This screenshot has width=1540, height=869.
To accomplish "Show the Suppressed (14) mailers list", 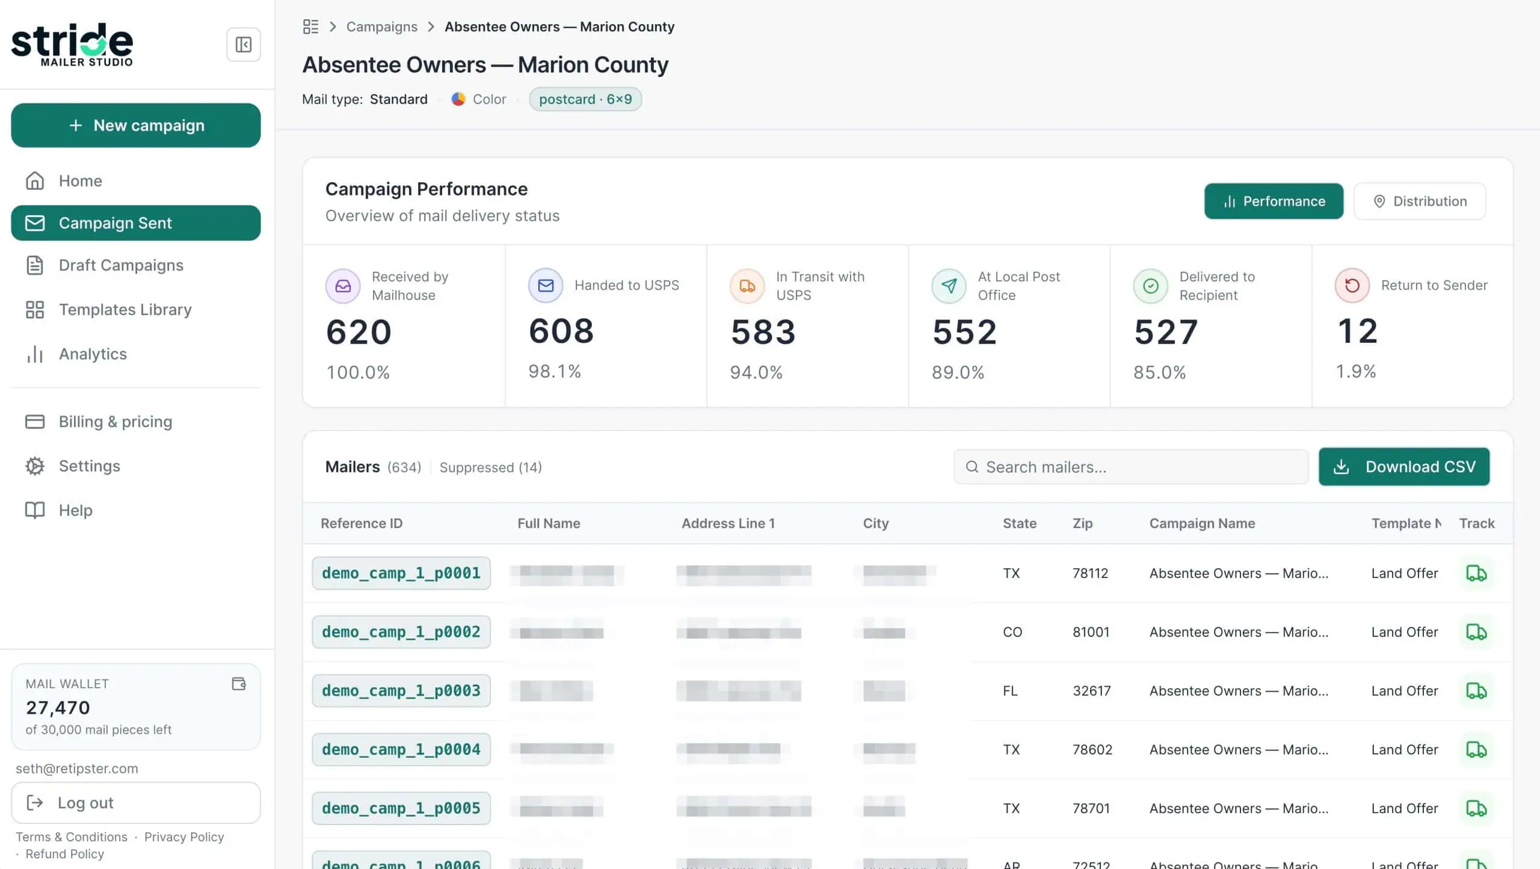I will [x=490, y=467].
